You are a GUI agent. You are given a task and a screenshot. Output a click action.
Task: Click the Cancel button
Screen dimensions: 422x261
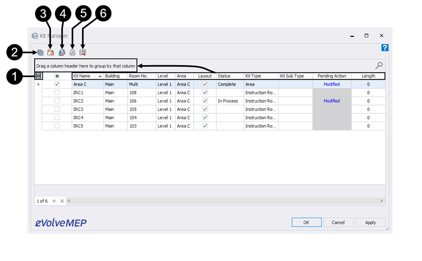click(338, 222)
